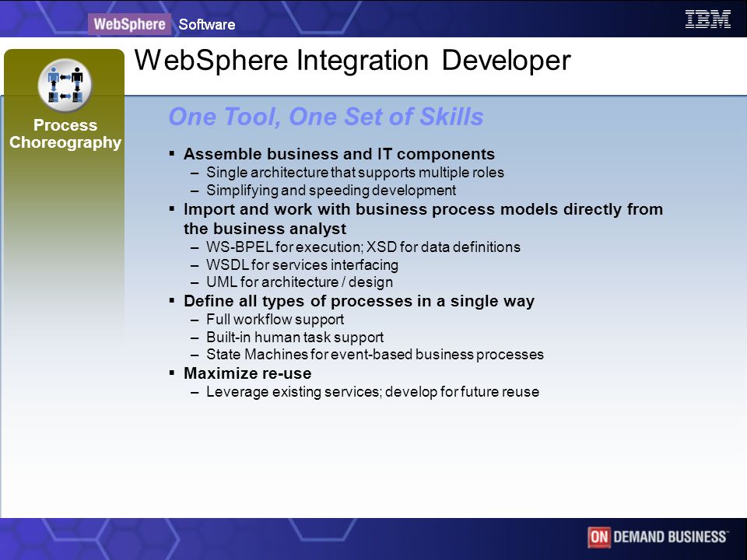Click the IBM logo
747x560 pixels.
(707, 19)
